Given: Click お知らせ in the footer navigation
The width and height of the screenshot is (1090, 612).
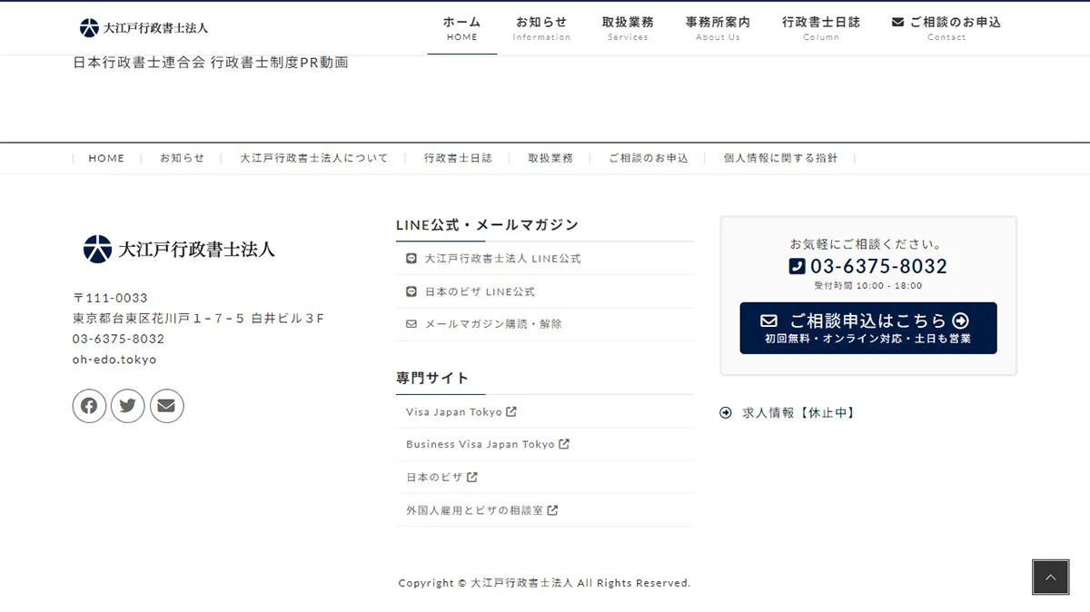Looking at the screenshot, I should click(x=183, y=157).
